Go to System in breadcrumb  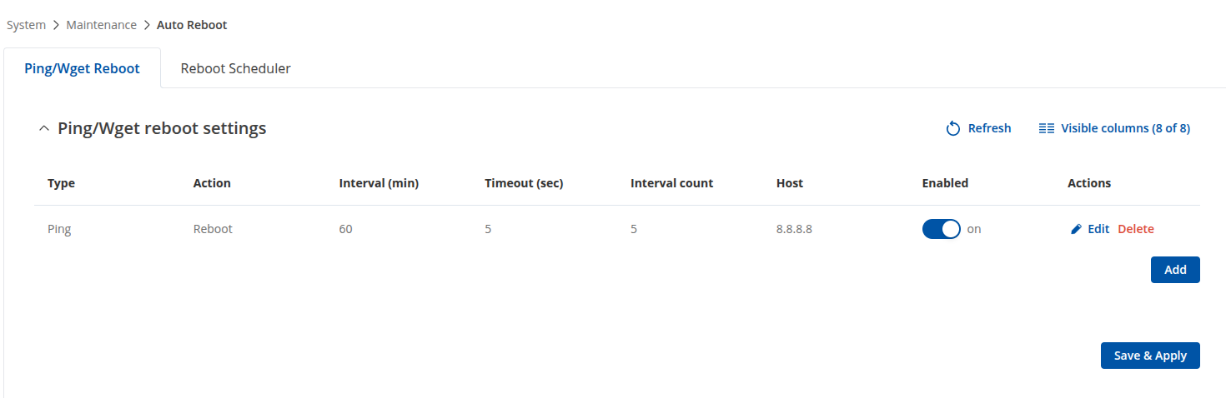(x=26, y=25)
